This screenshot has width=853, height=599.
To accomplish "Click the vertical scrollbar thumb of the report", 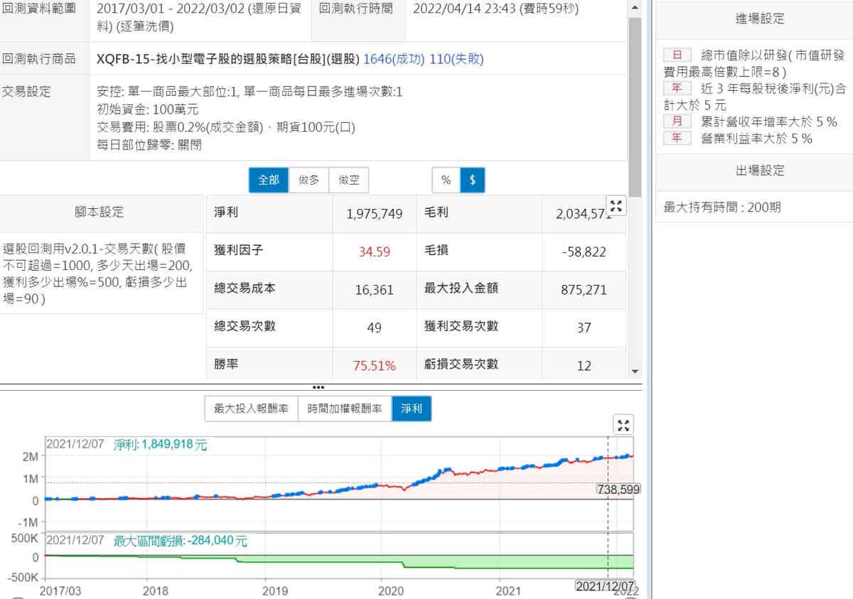I will click(x=635, y=107).
